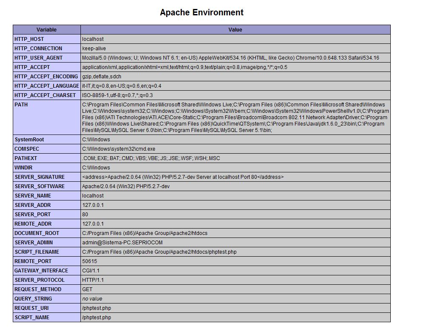438x332 pixels.
Task: Click the REMOTE_PORT variable name
Action: 33,261
